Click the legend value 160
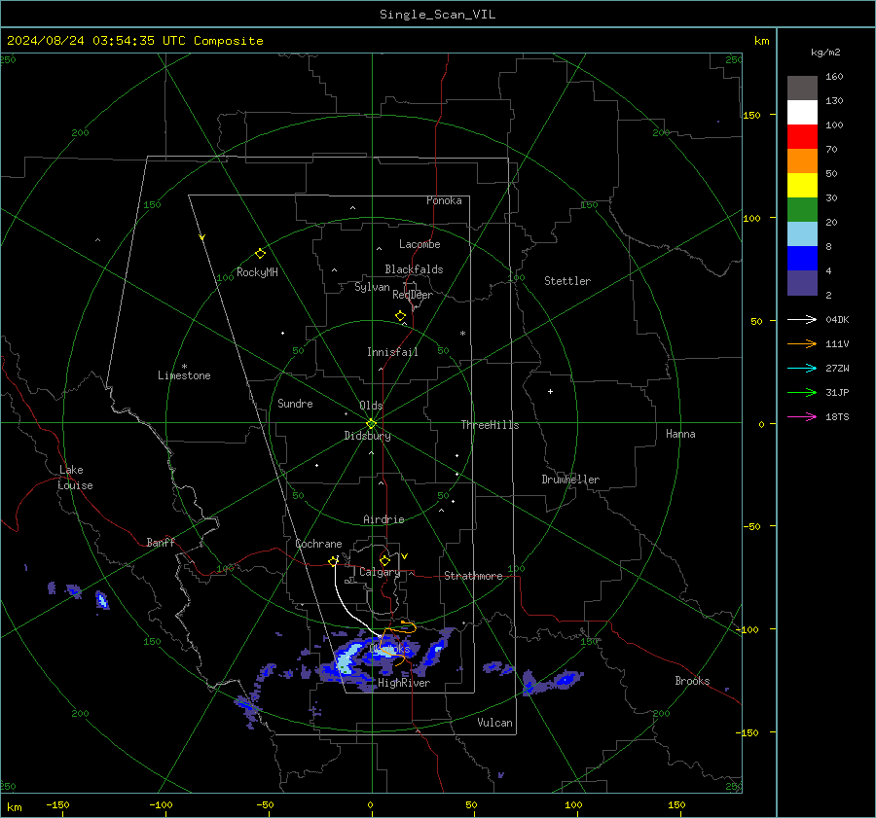The image size is (876, 818). (x=834, y=77)
